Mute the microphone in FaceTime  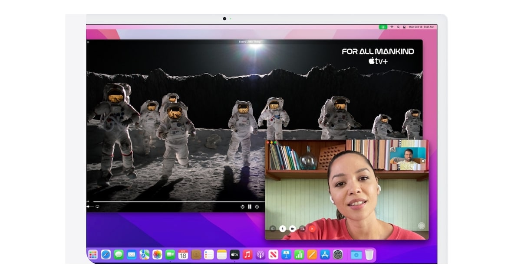coord(283,228)
